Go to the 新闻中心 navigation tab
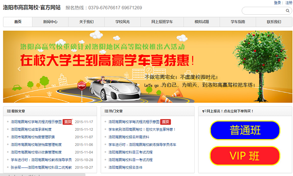293x176 pixels. click(x=50, y=22)
